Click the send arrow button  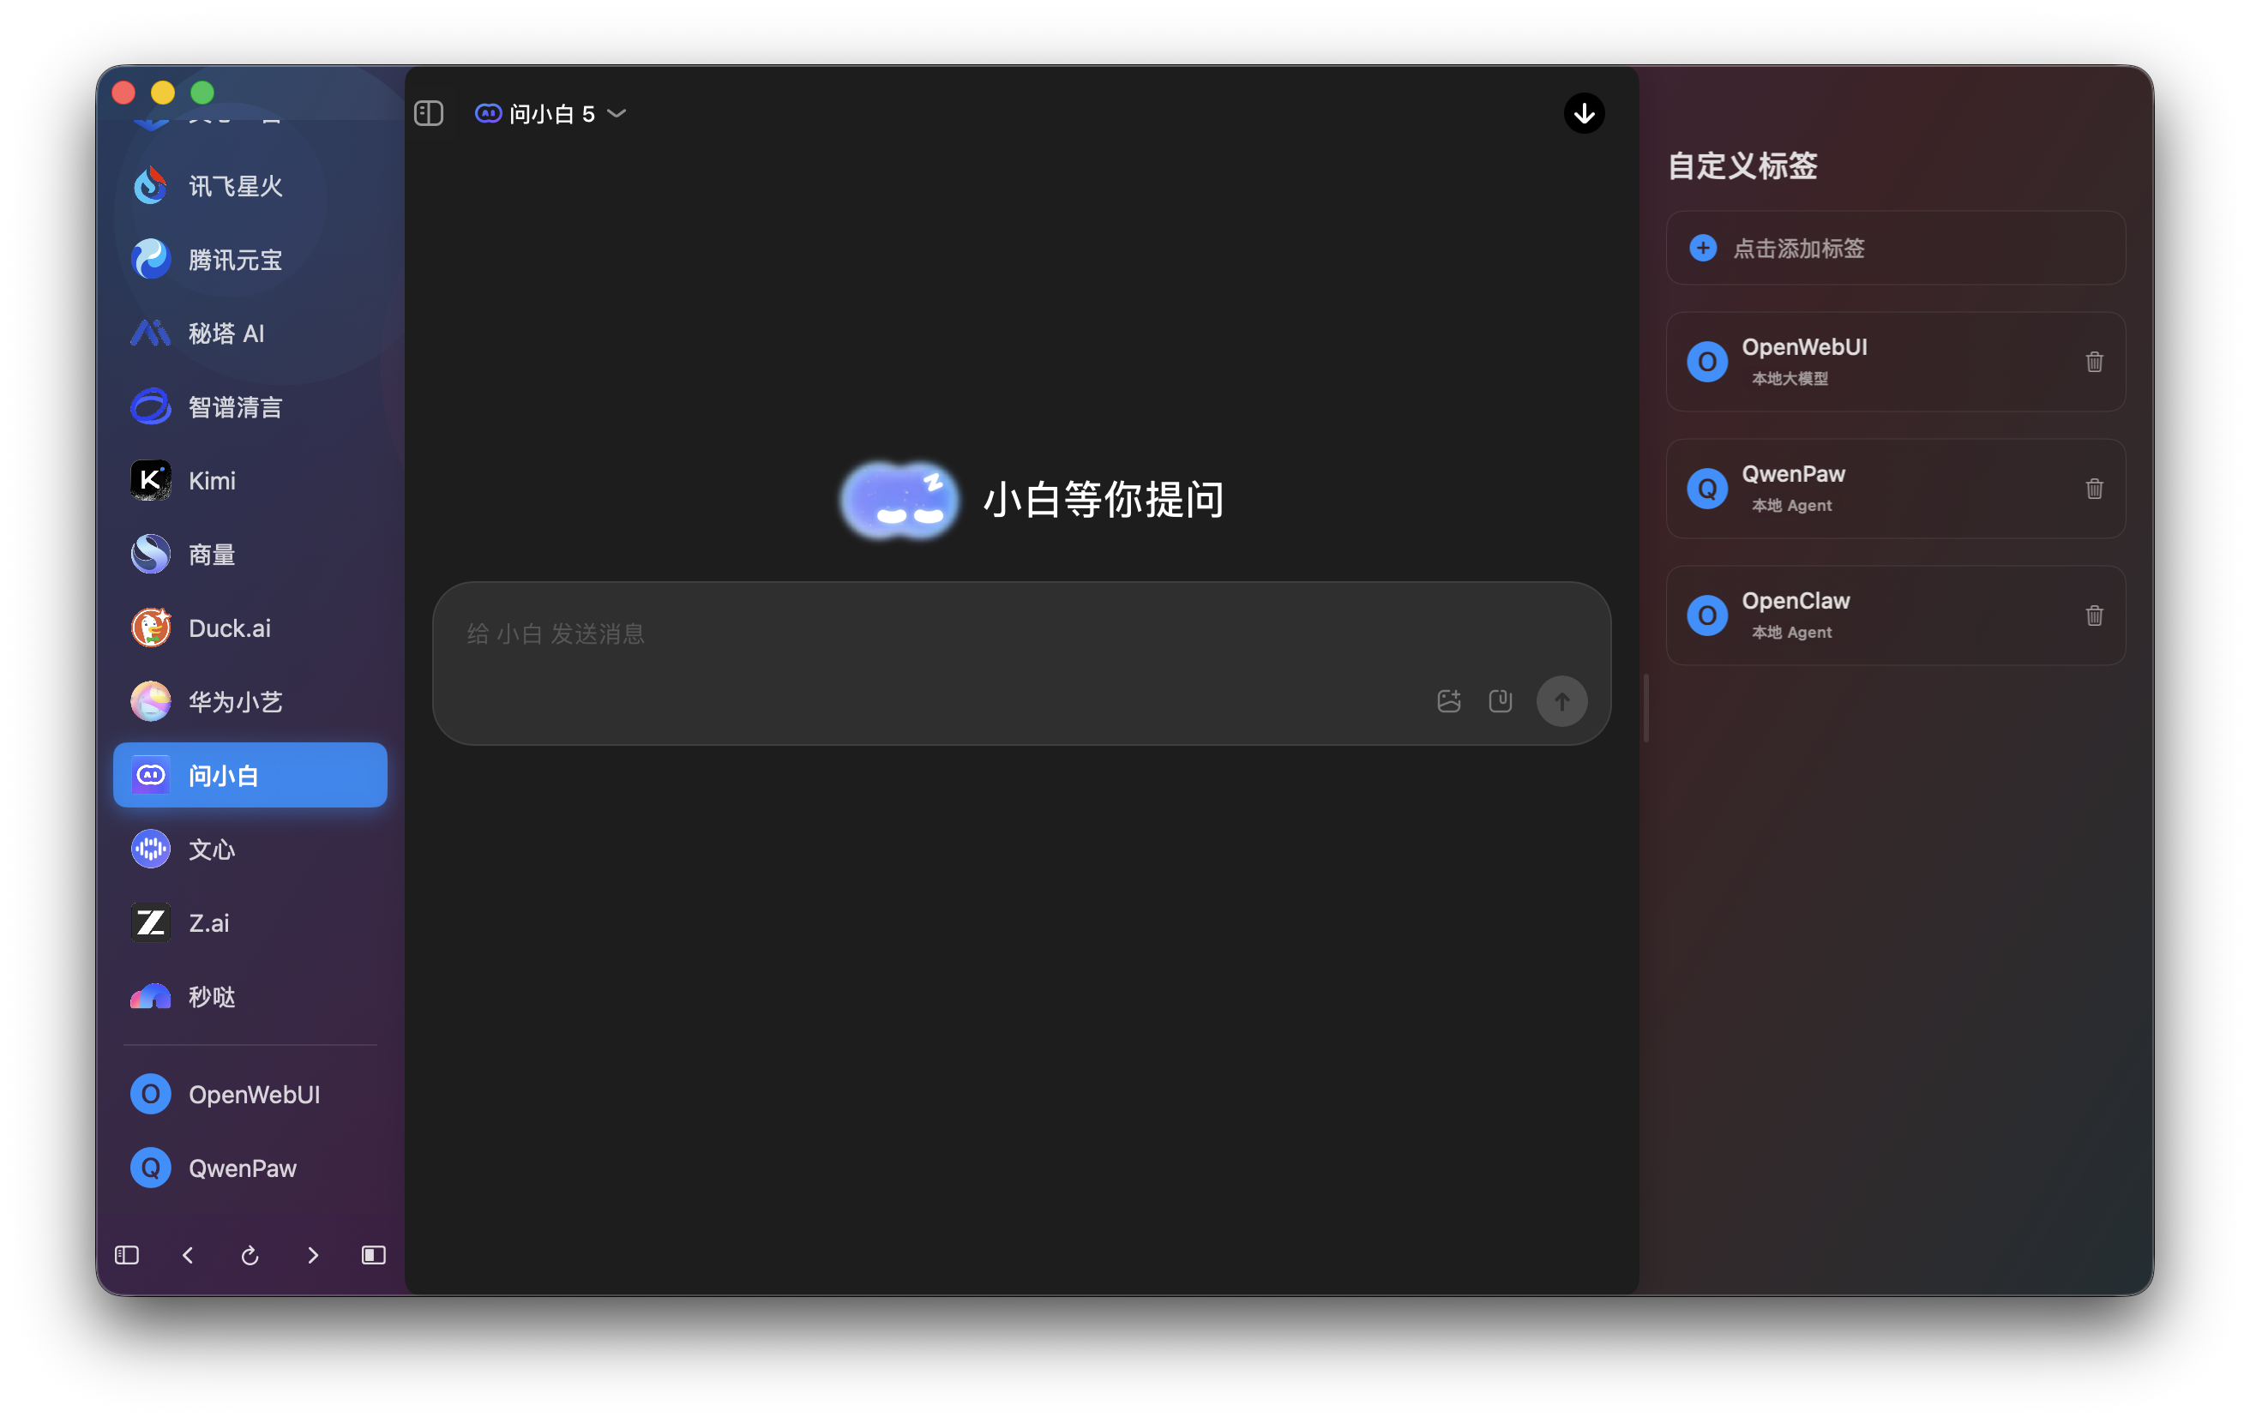pyautogui.click(x=1561, y=700)
